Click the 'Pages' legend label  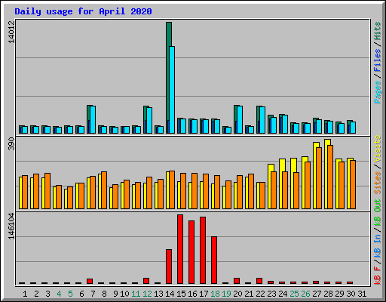pyautogui.click(x=378, y=92)
